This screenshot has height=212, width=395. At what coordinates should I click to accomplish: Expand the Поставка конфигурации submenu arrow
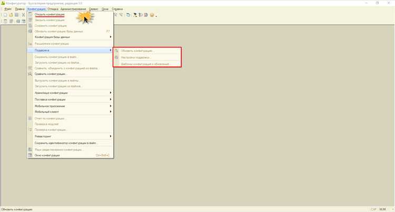click(111, 99)
